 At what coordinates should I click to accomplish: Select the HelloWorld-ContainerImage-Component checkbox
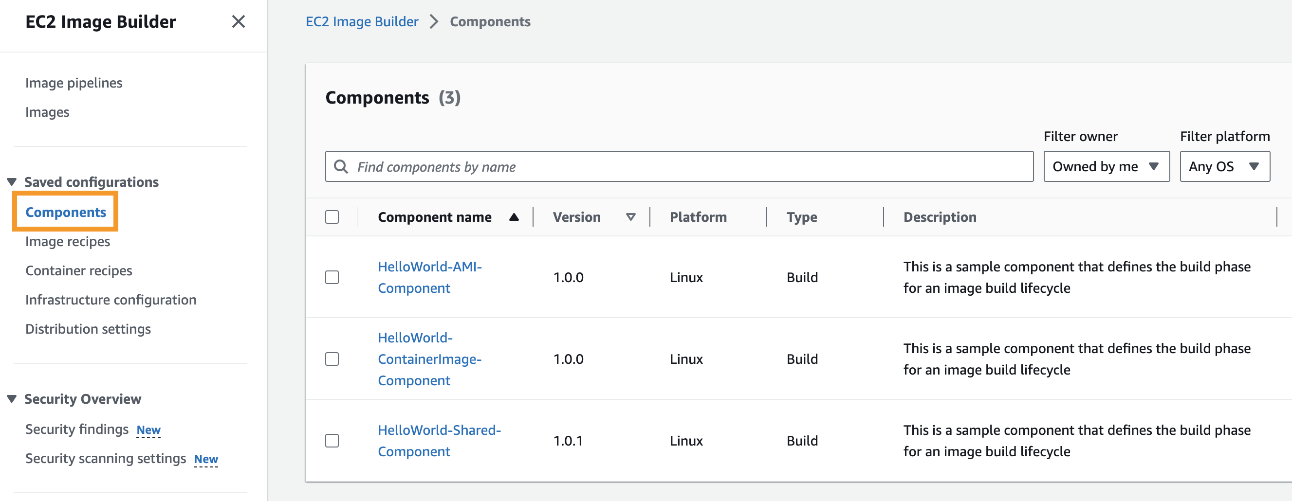click(332, 358)
